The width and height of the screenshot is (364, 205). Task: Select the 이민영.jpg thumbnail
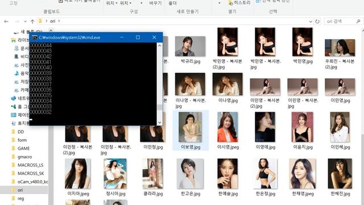(x=340, y=87)
